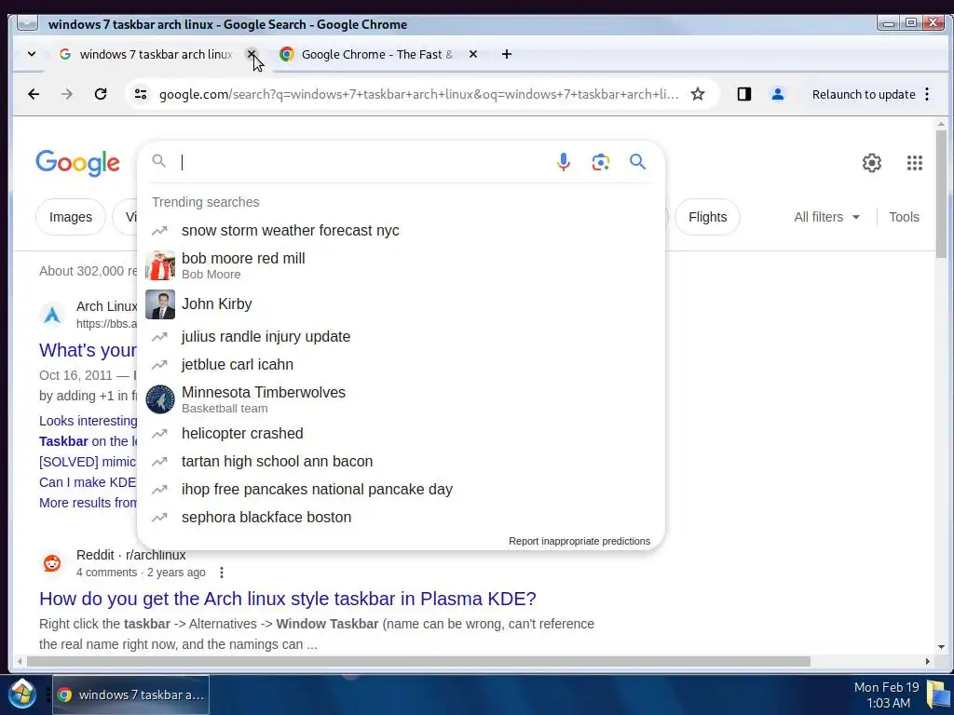Go back using the browser back arrow
Screen dimensions: 954x715
[x=34, y=94]
